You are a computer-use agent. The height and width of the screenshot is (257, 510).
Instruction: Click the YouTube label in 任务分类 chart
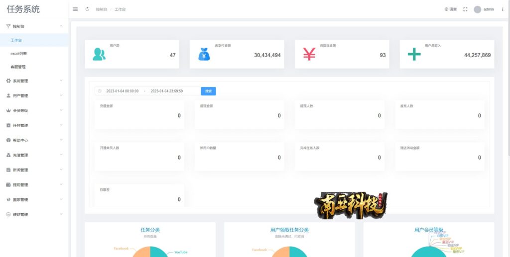coord(181,252)
